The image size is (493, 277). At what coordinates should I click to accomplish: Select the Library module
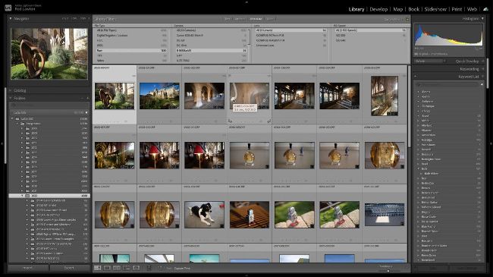pos(356,9)
